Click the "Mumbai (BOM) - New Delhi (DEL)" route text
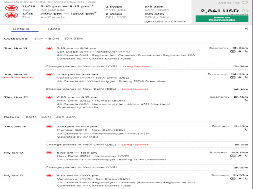This screenshot has width=253, height=189. pos(91,130)
